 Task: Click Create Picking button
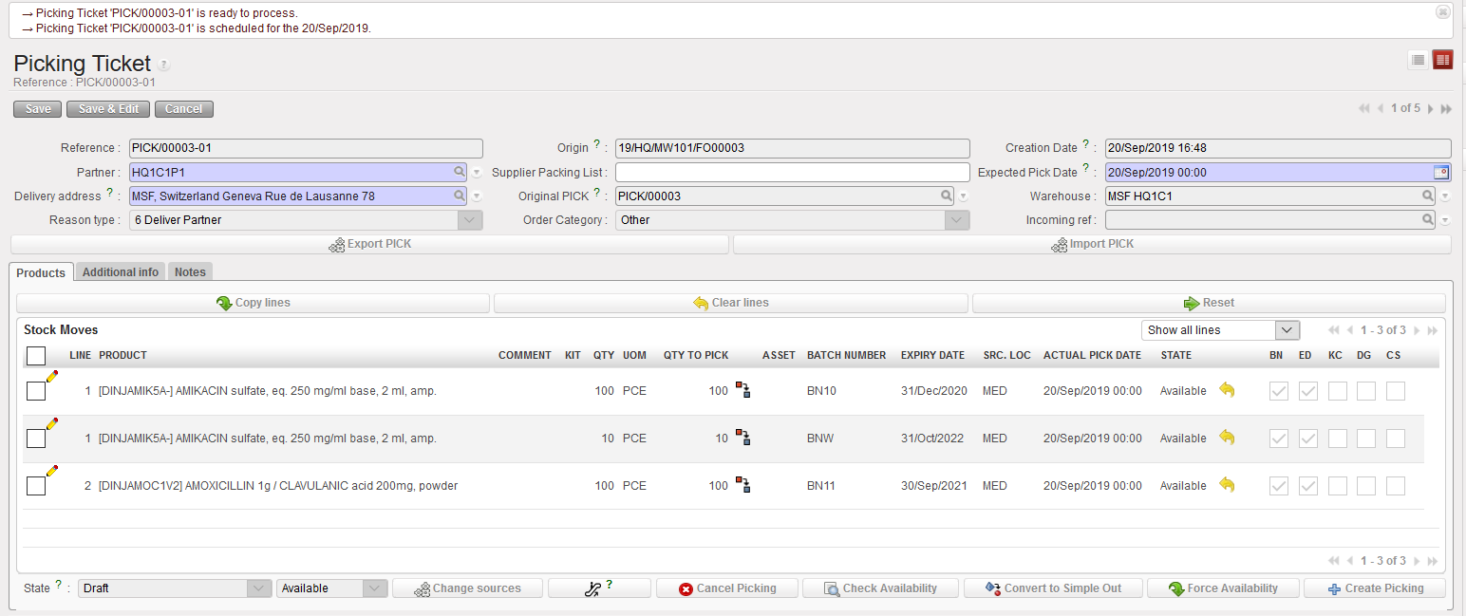(x=1375, y=588)
